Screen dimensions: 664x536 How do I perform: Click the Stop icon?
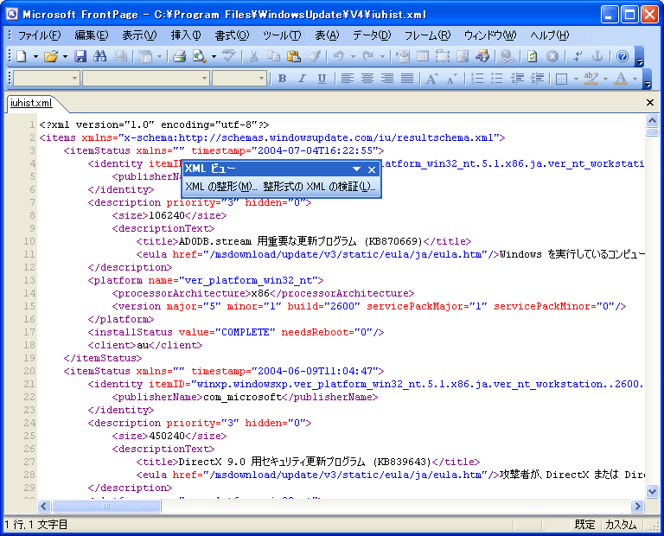point(552,56)
